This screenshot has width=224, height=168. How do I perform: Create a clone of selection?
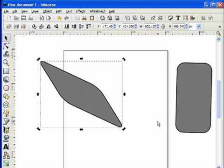coord(135,18)
